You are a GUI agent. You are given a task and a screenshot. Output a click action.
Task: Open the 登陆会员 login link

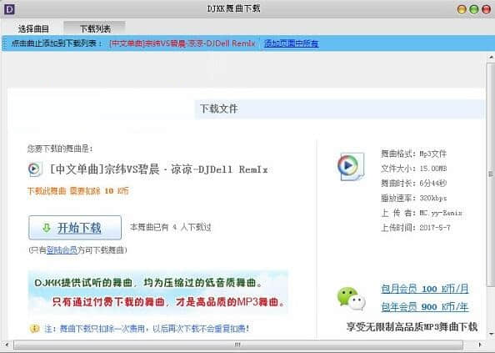pos(62,250)
